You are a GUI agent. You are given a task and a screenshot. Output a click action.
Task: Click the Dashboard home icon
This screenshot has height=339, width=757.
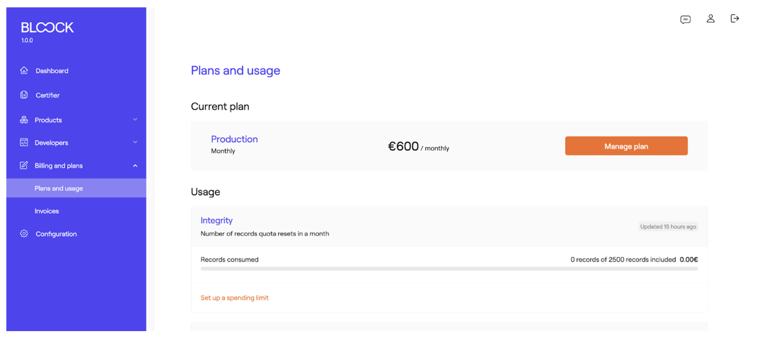tap(24, 71)
